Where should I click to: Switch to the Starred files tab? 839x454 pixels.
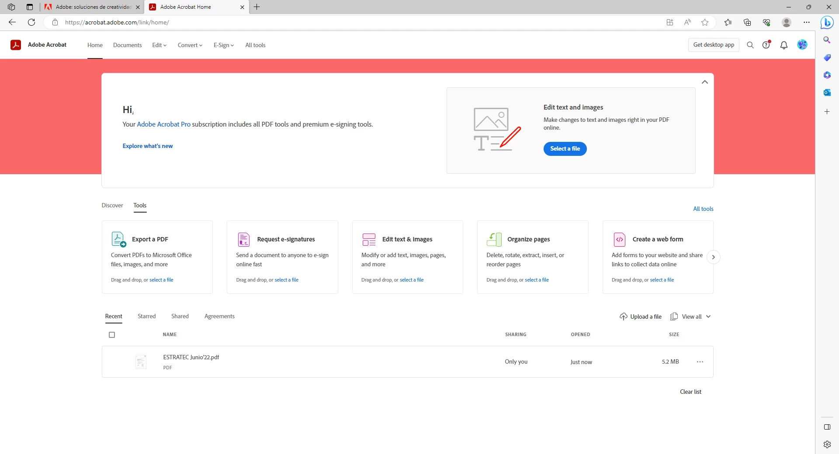coord(146,316)
